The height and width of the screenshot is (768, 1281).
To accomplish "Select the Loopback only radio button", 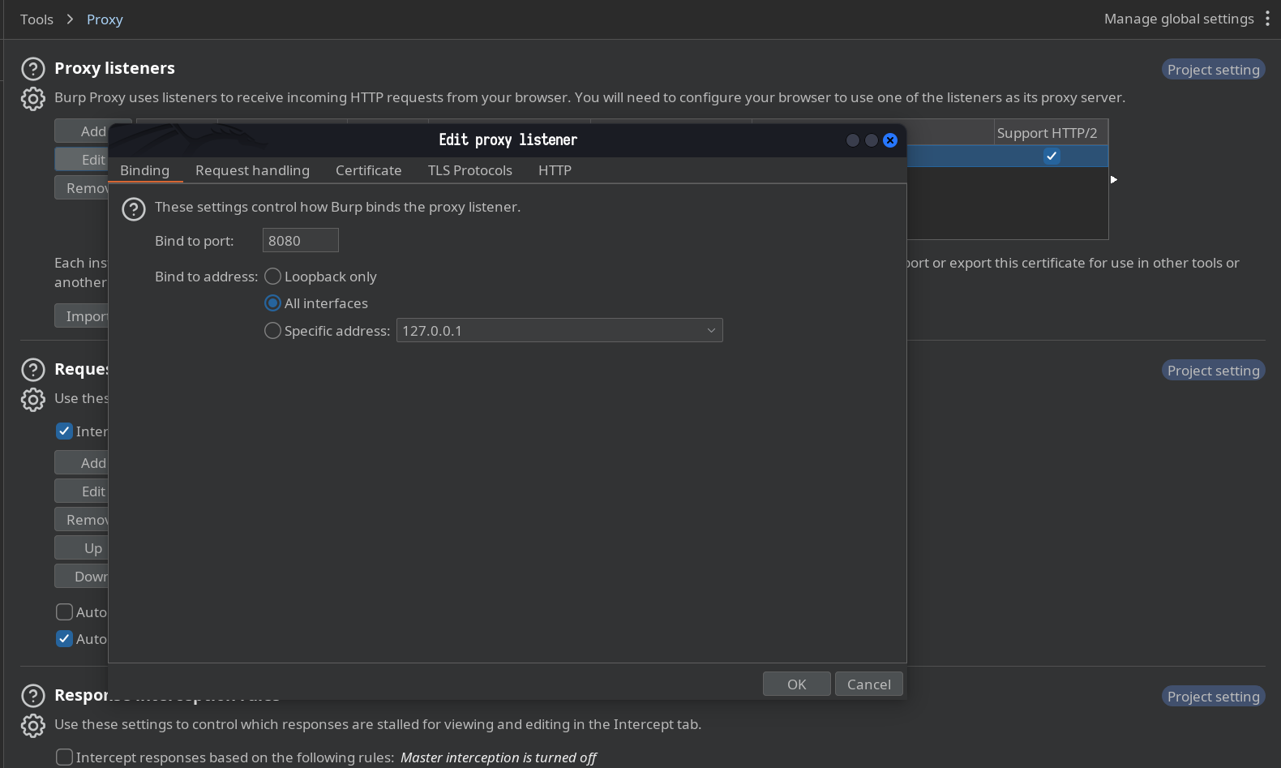I will [273, 277].
